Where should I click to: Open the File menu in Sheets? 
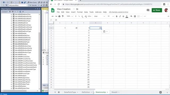(x=58, y=12)
